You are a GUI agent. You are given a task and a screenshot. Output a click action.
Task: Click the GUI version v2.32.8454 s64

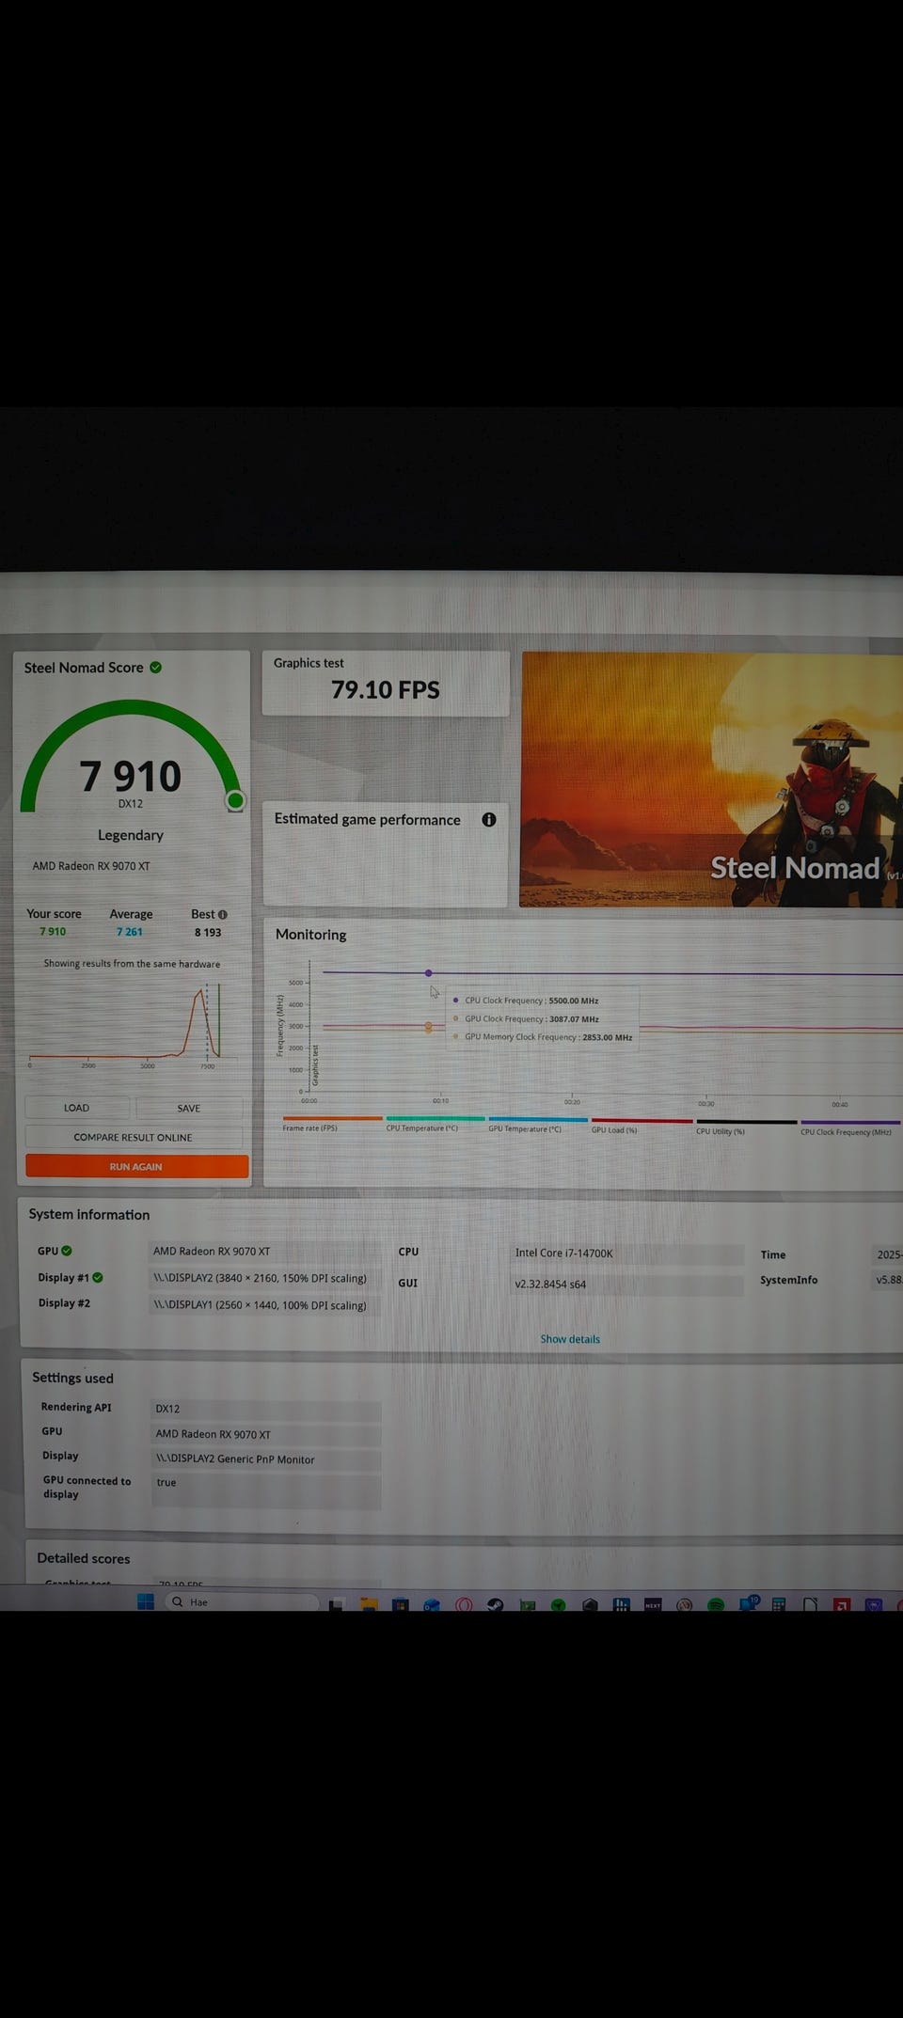coord(627,1284)
